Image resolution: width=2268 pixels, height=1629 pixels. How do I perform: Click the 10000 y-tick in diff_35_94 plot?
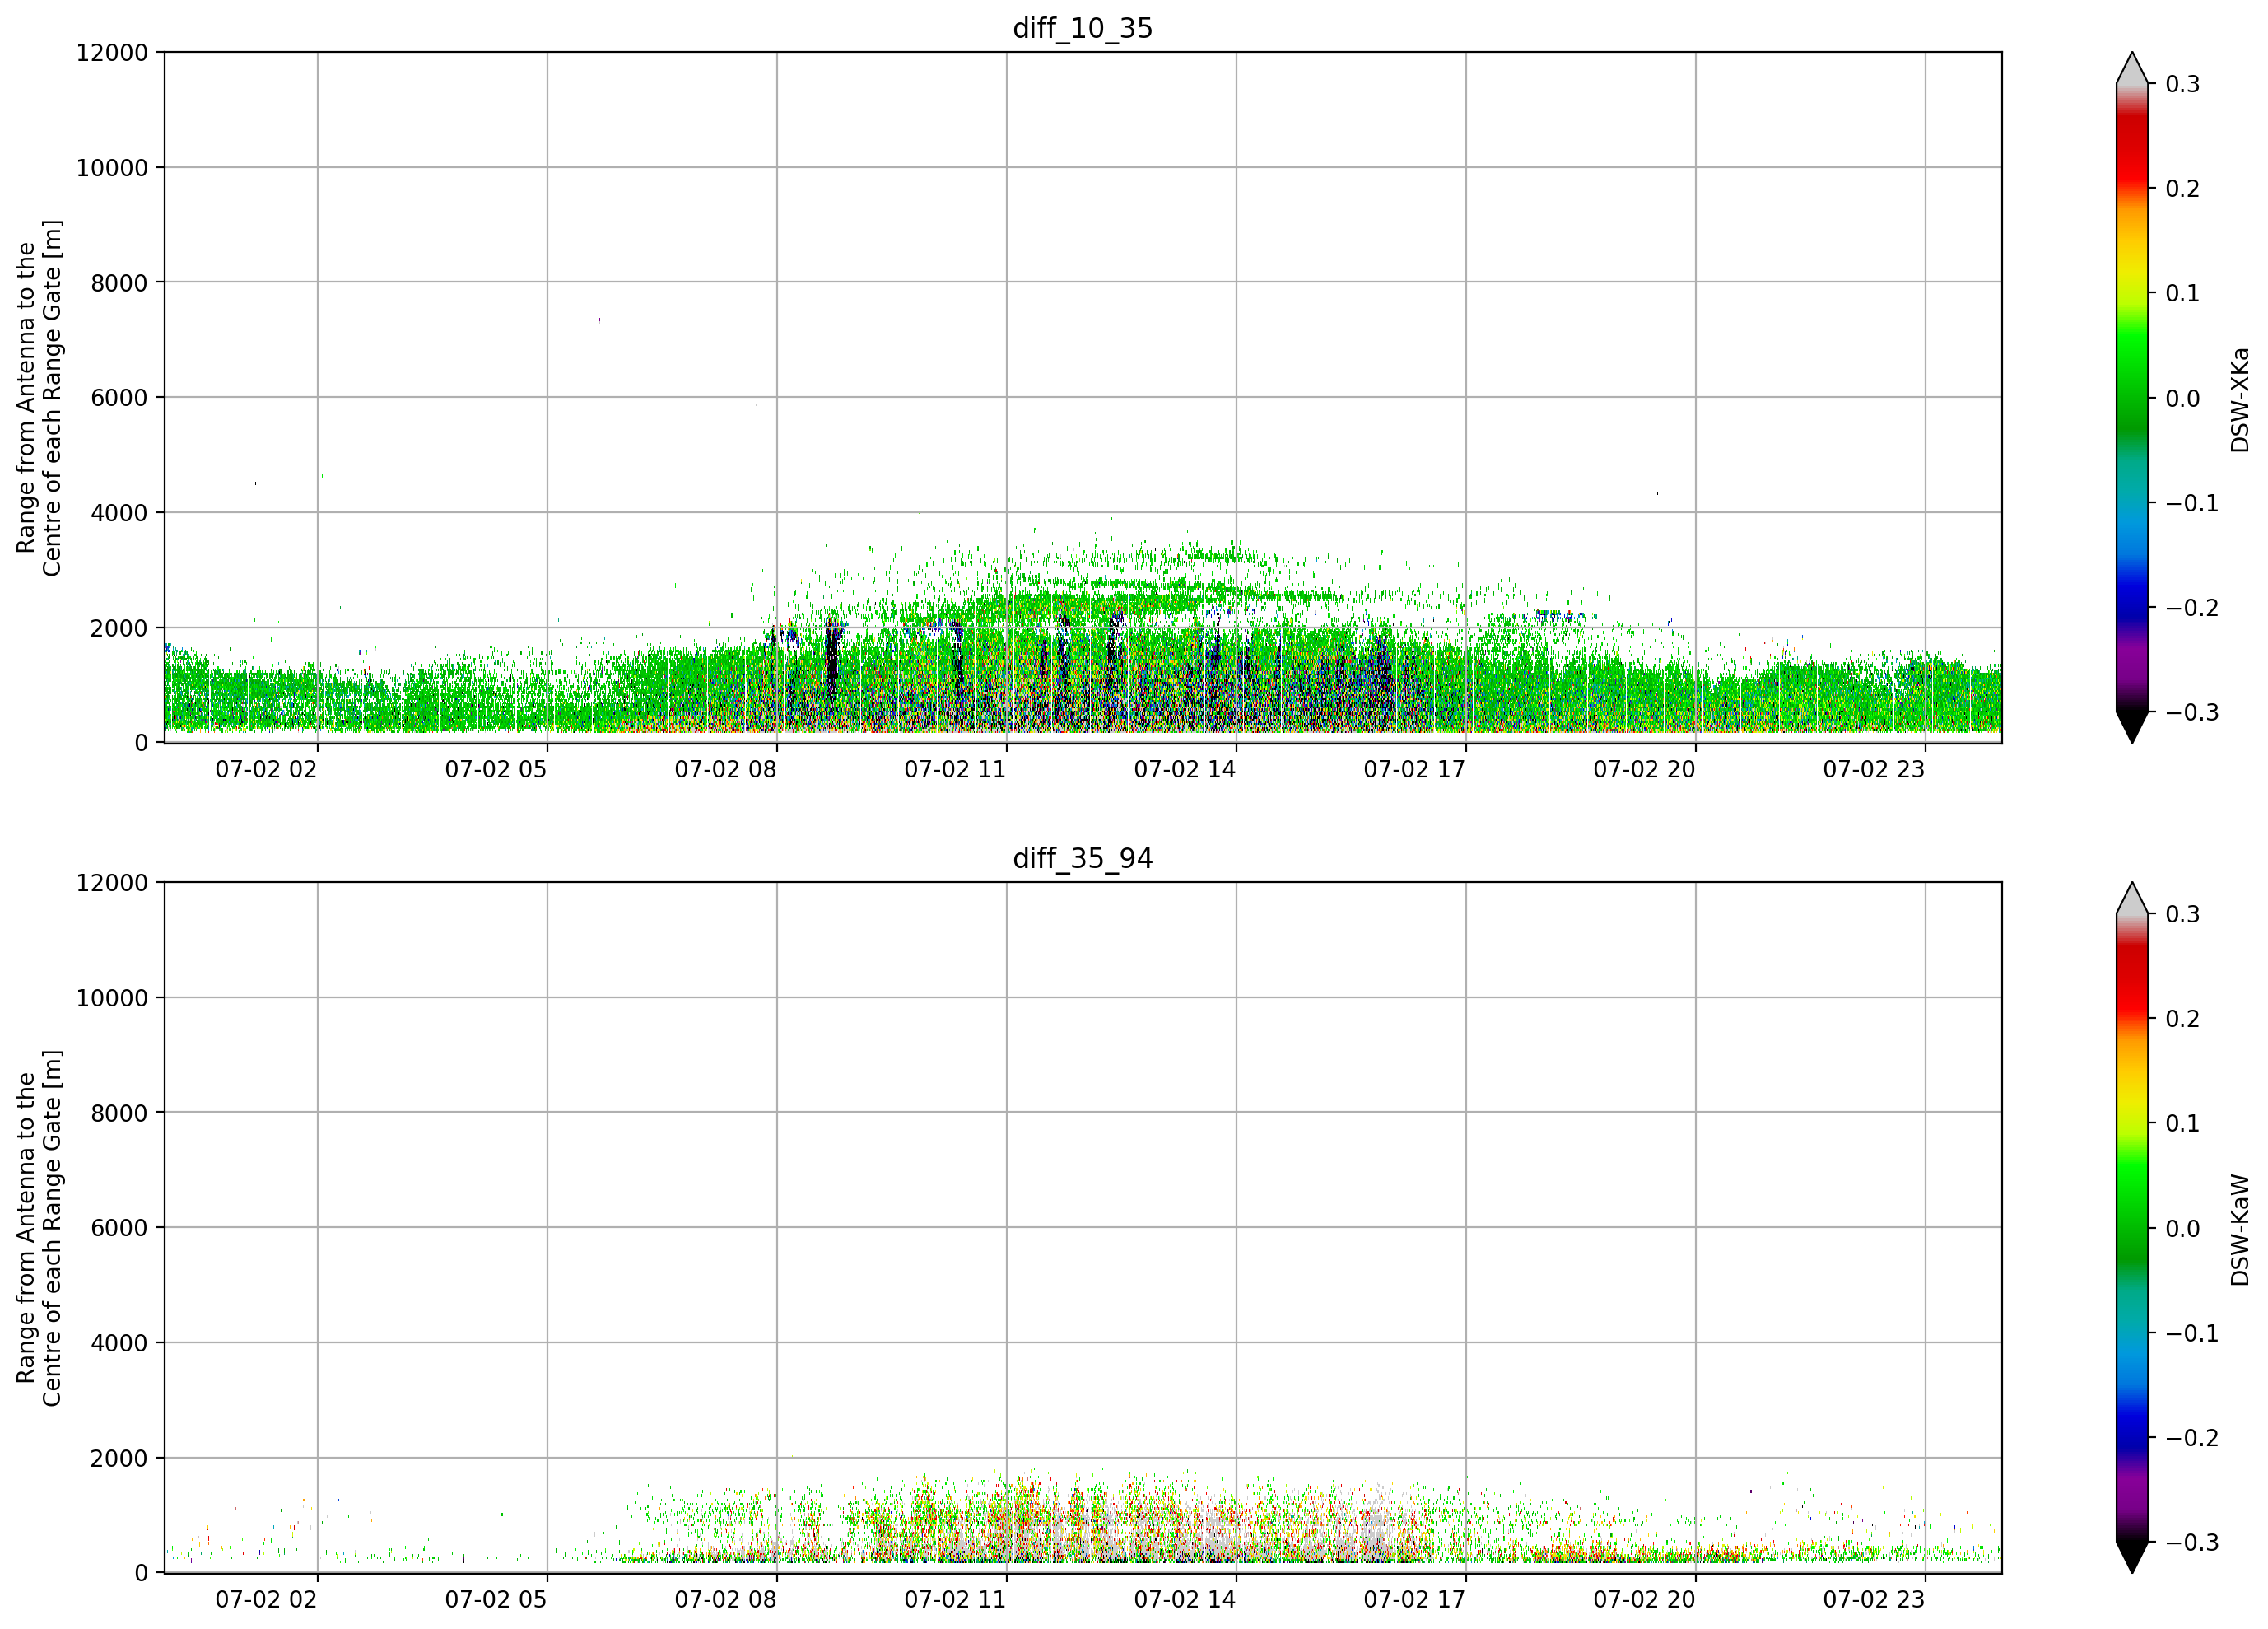[112, 999]
